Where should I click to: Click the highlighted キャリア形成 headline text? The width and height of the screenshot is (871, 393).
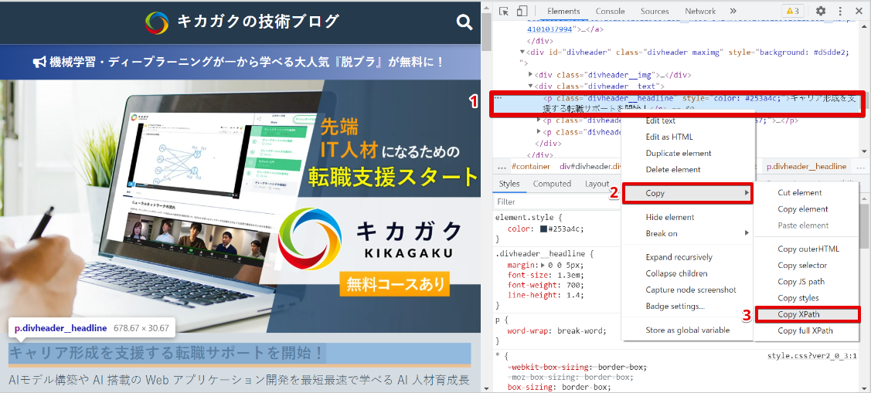(166, 353)
